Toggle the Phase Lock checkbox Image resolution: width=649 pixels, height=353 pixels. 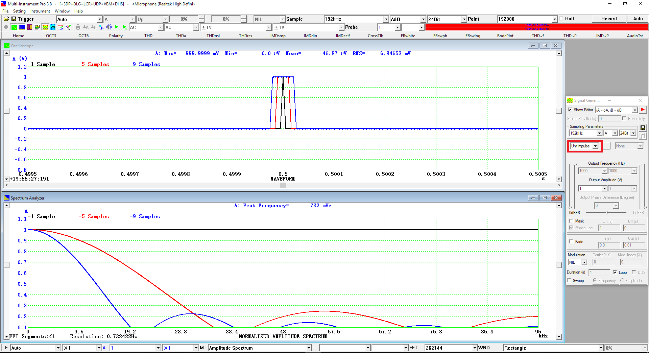[x=571, y=228]
